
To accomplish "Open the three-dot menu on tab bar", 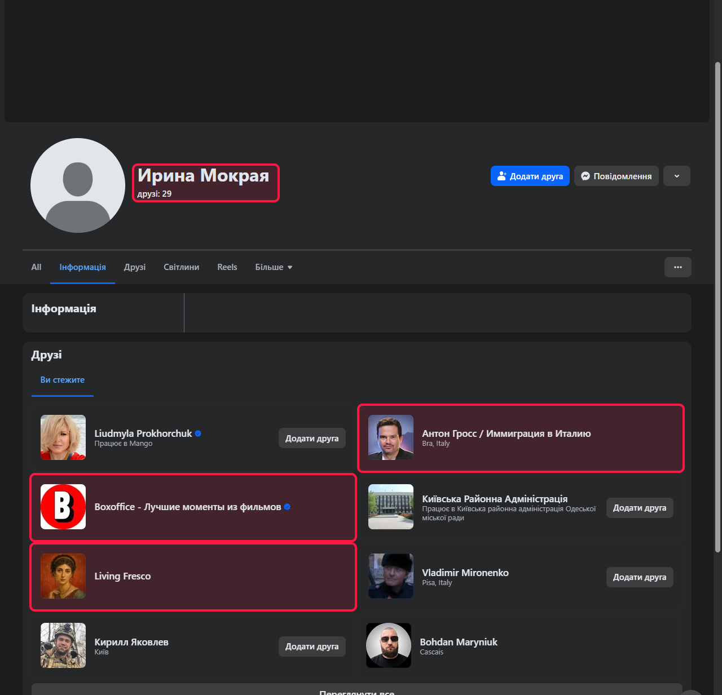I will (678, 267).
